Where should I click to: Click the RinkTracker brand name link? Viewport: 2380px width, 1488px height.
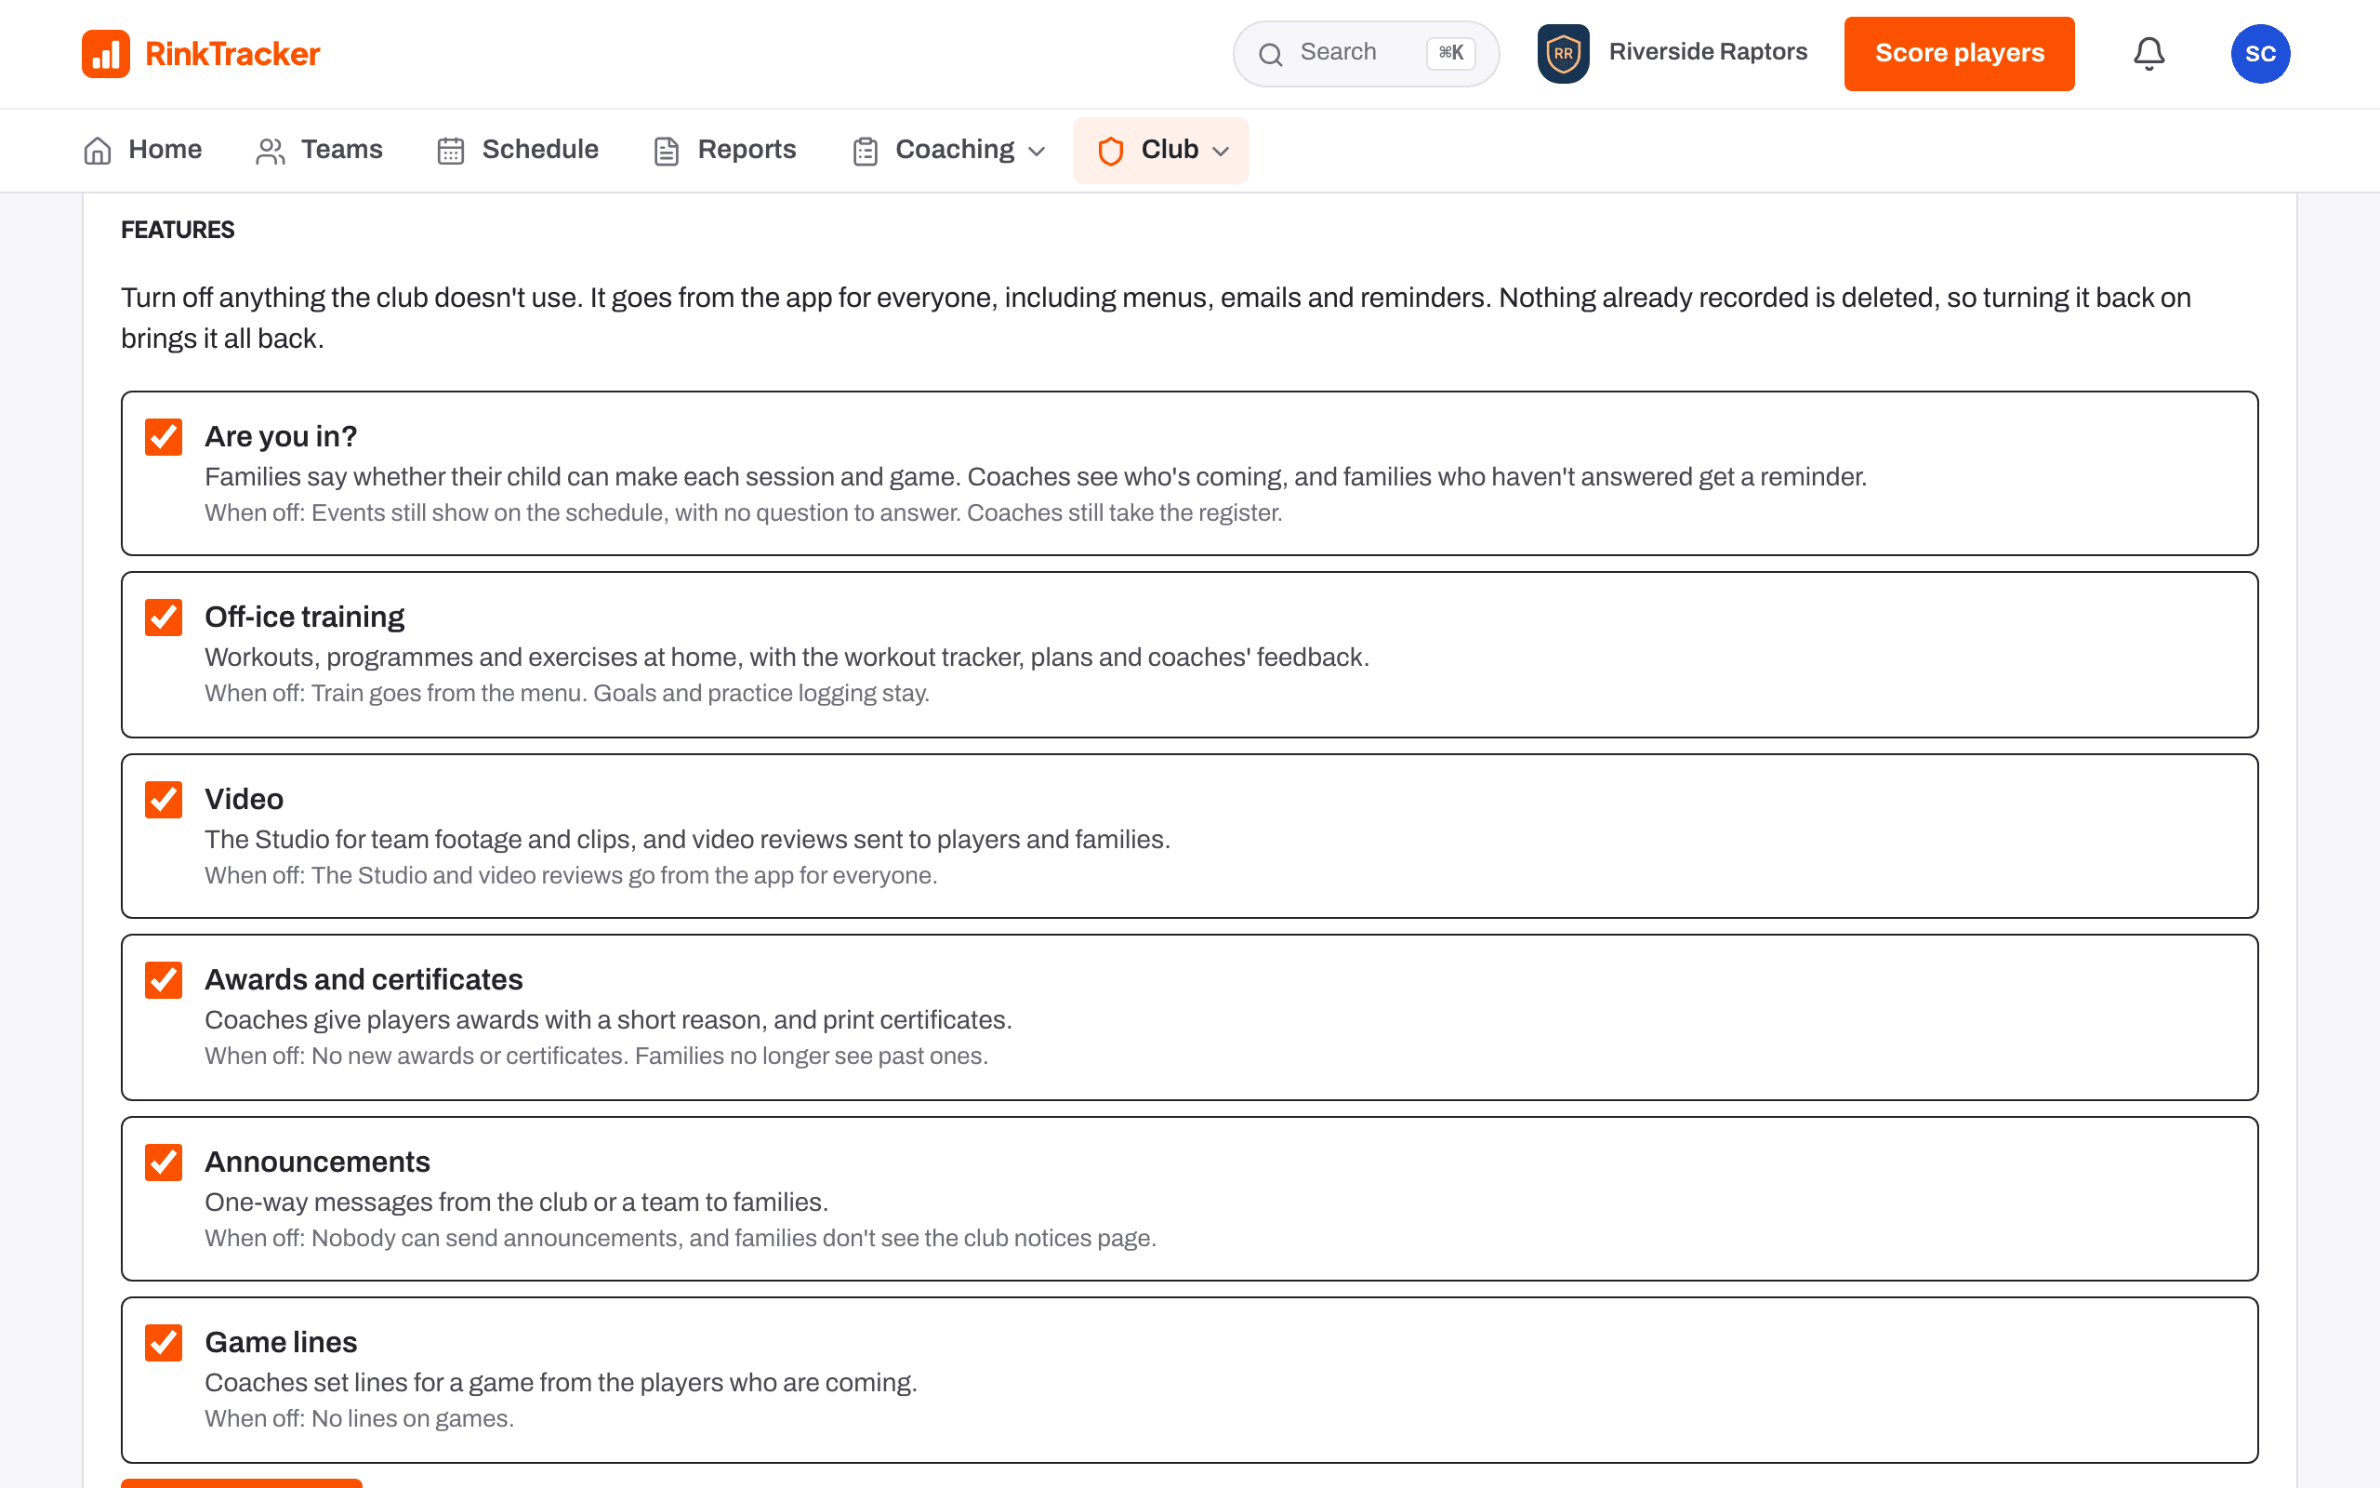tap(232, 54)
